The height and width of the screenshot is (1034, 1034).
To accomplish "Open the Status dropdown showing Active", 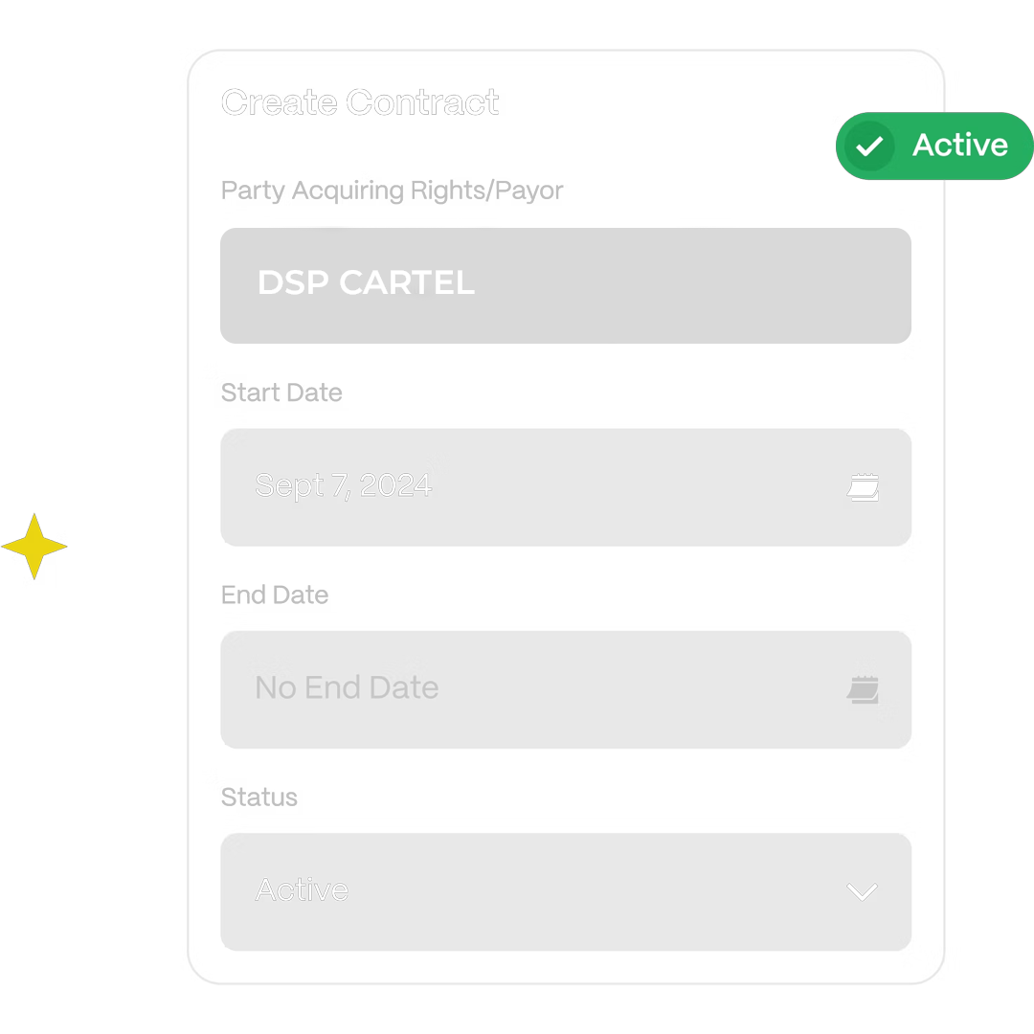I will [x=565, y=891].
